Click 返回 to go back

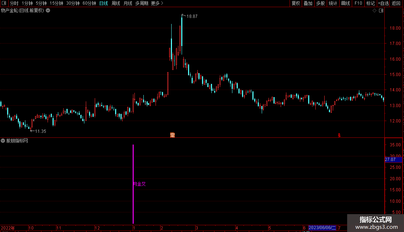(396, 3)
